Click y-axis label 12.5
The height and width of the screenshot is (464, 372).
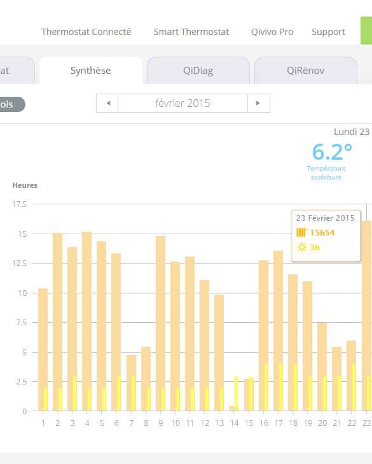coord(20,264)
